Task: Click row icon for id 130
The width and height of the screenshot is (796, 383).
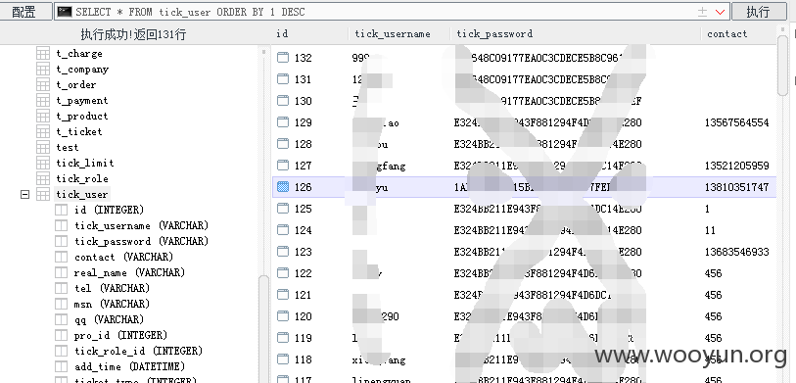Action: coord(283,101)
